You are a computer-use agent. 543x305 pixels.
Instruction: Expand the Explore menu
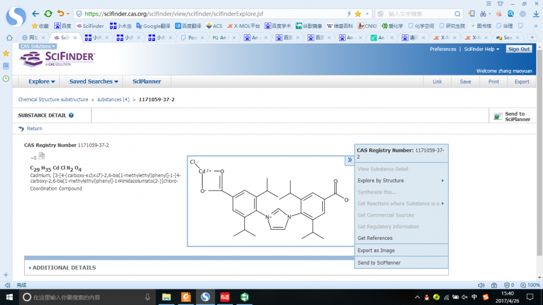(x=42, y=81)
